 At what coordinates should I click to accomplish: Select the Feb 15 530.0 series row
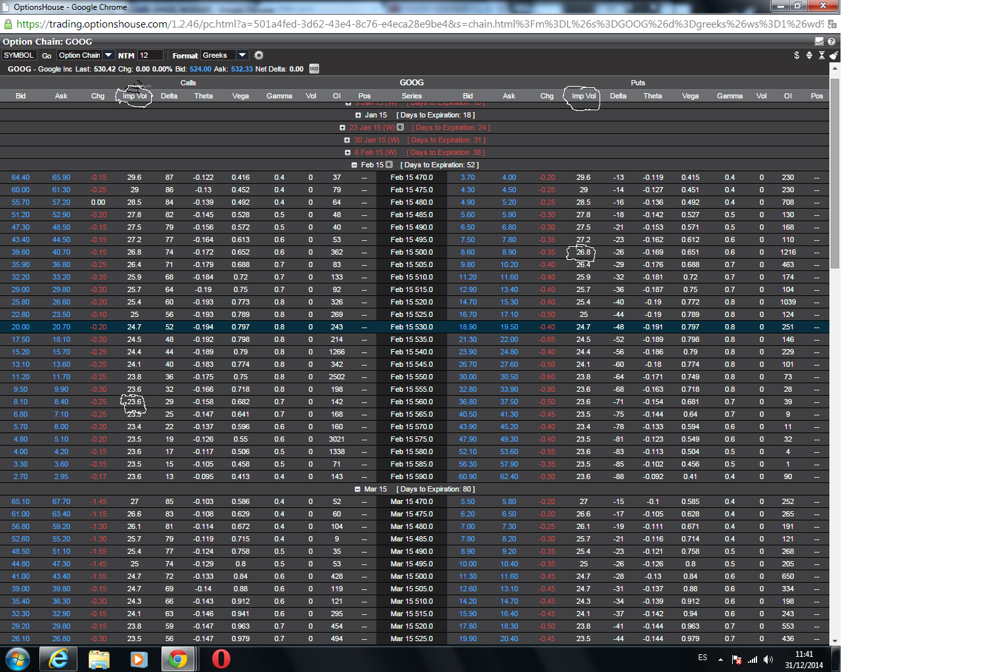pyautogui.click(x=414, y=327)
